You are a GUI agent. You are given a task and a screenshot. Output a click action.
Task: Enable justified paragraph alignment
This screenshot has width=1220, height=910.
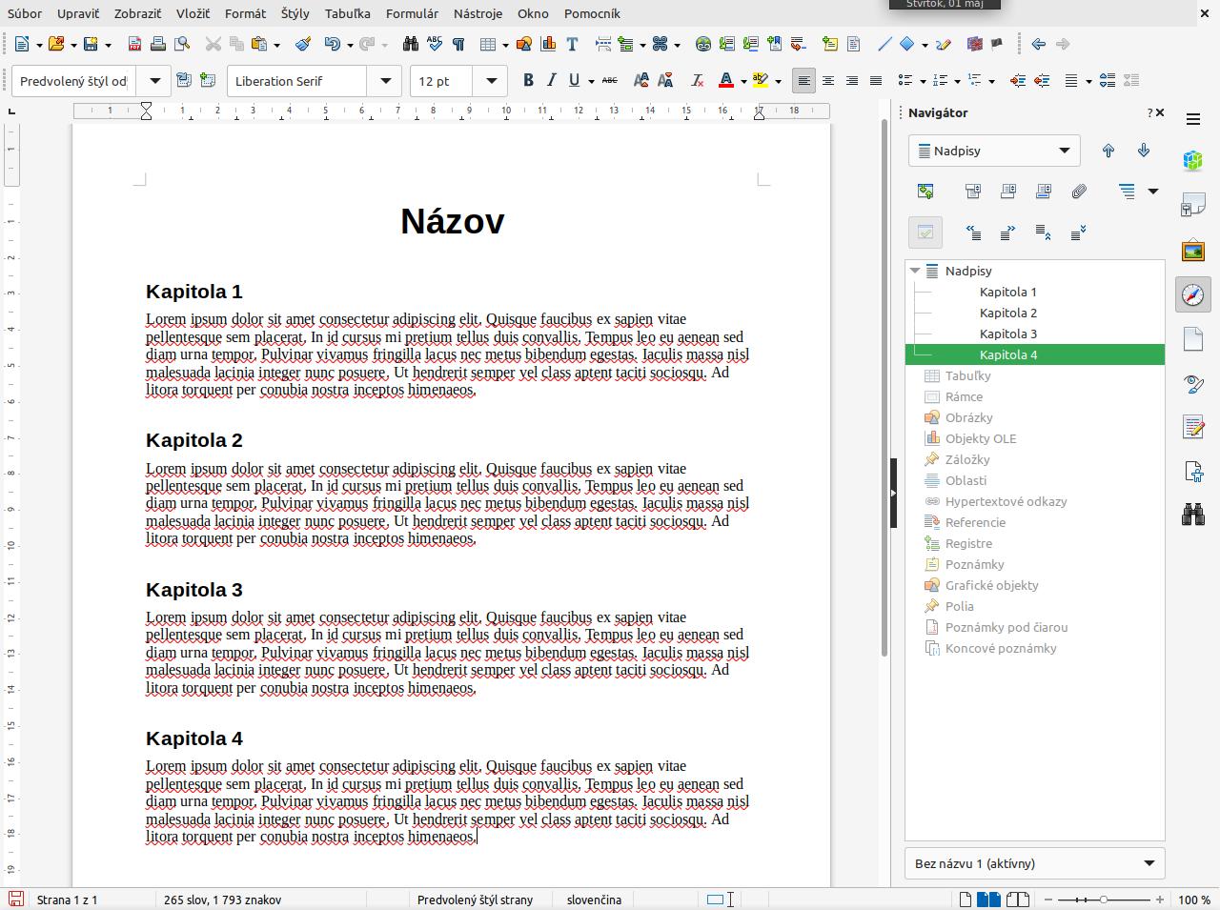[876, 81]
